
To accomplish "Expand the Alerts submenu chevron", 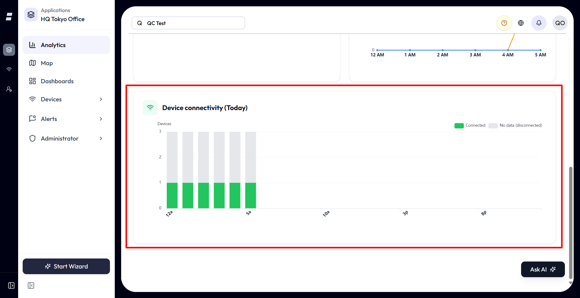I will (x=101, y=119).
